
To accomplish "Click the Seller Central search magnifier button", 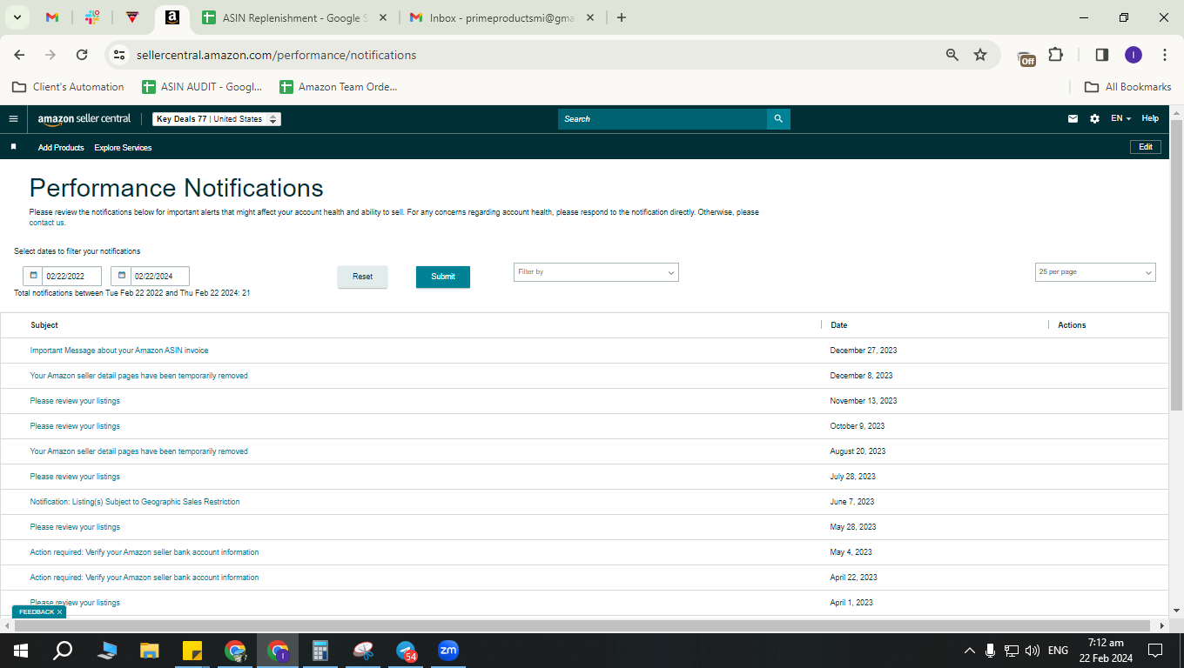I will [x=778, y=119].
